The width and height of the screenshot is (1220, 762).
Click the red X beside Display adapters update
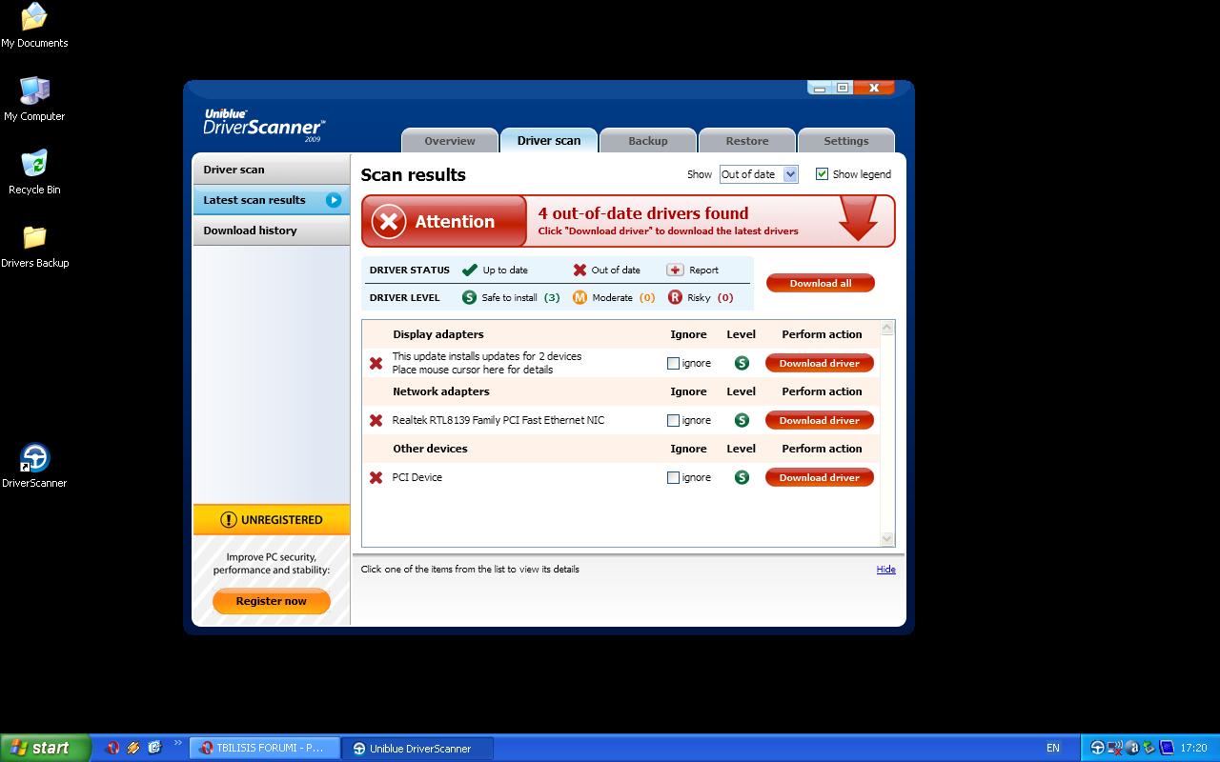pyautogui.click(x=376, y=363)
